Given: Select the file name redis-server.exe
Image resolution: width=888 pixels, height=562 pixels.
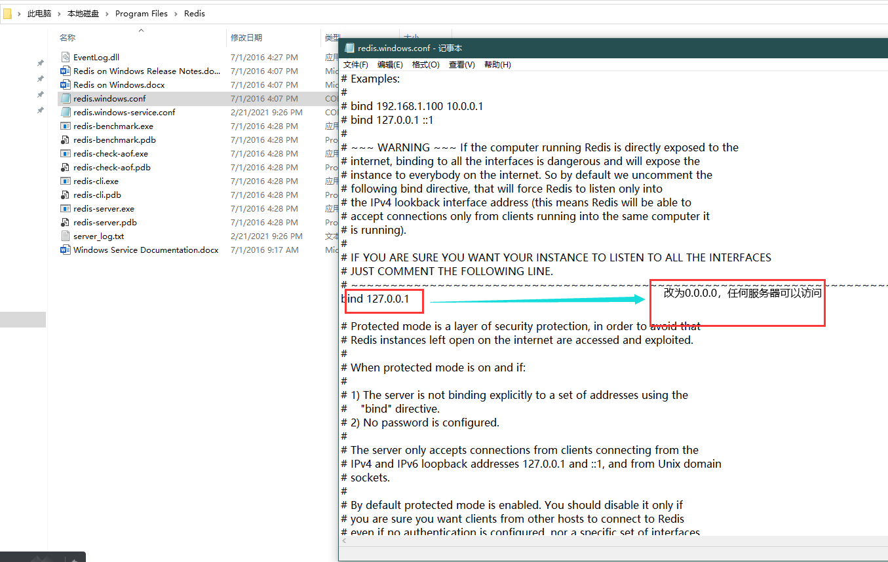Looking at the screenshot, I should [x=104, y=208].
